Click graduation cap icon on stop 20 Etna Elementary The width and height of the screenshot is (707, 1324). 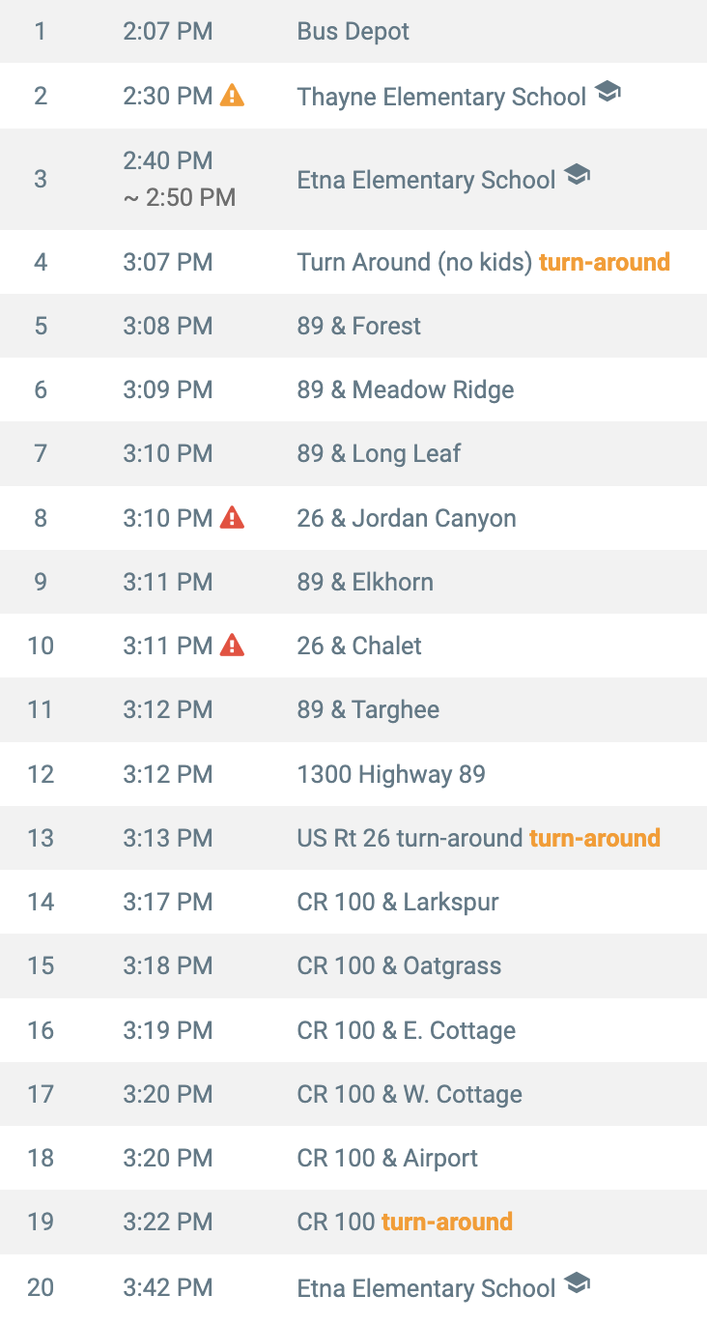(x=577, y=1284)
